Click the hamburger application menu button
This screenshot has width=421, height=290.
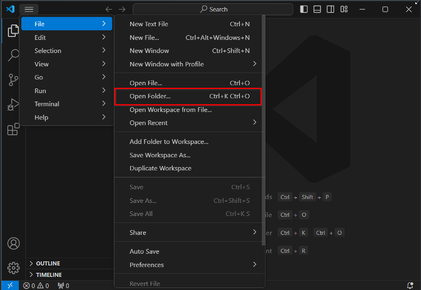29,9
